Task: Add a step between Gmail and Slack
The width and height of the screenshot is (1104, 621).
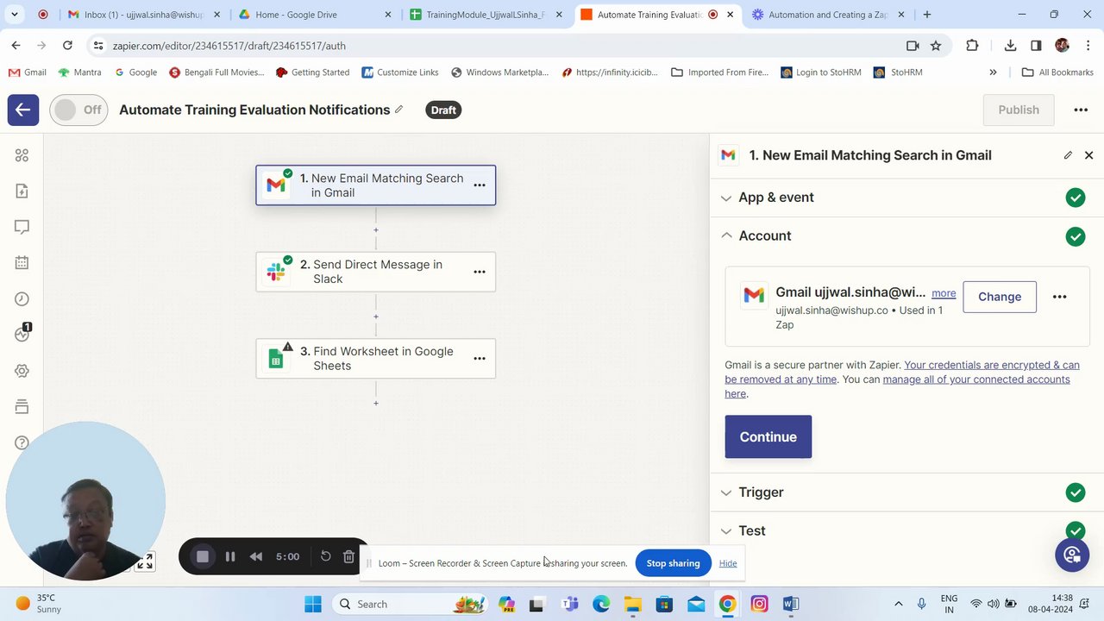Action: (376, 230)
